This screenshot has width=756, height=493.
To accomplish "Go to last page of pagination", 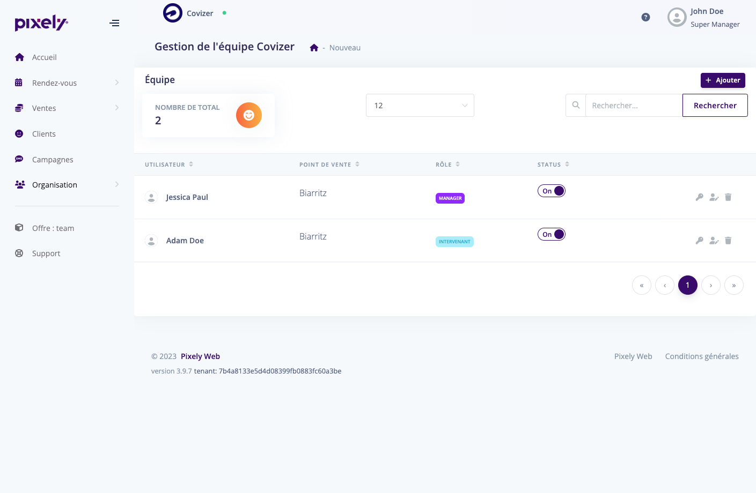I will point(734,285).
